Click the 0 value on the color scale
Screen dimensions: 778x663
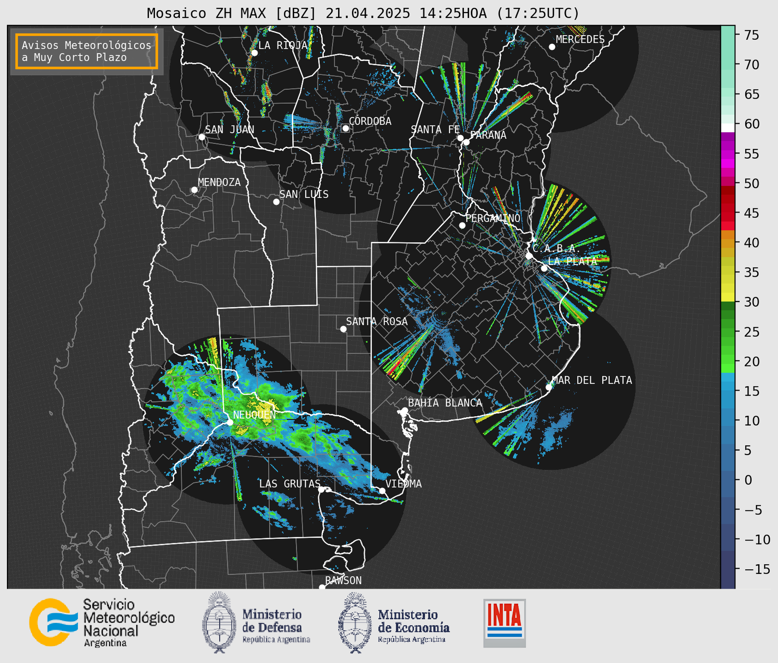tap(748, 480)
